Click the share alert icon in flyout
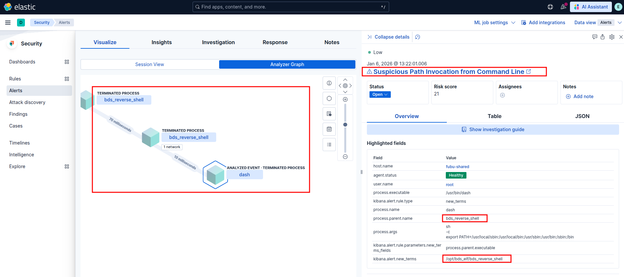 click(602, 37)
